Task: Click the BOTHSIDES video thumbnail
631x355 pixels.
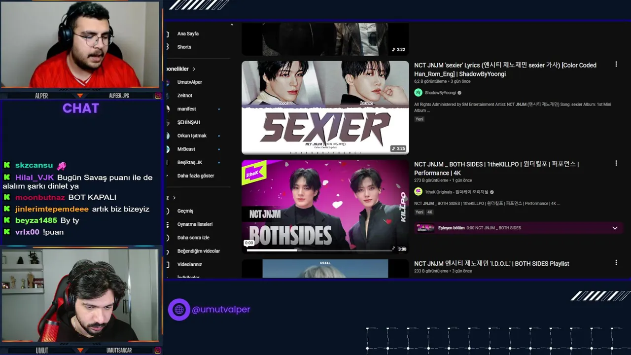Action: click(325, 207)
